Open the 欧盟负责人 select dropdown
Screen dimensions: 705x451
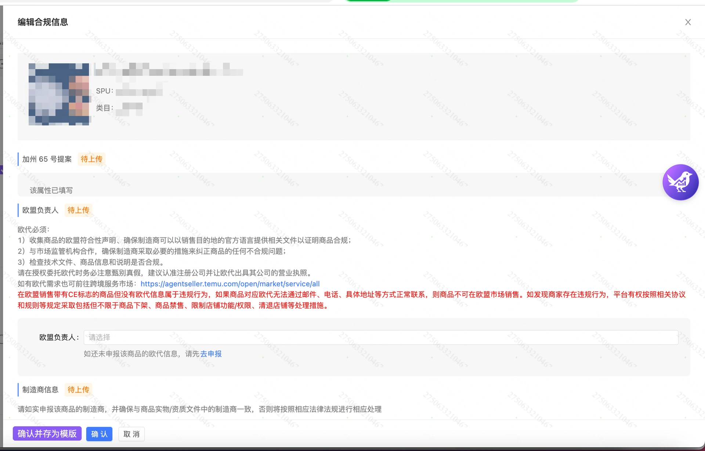tap(381, 337)
